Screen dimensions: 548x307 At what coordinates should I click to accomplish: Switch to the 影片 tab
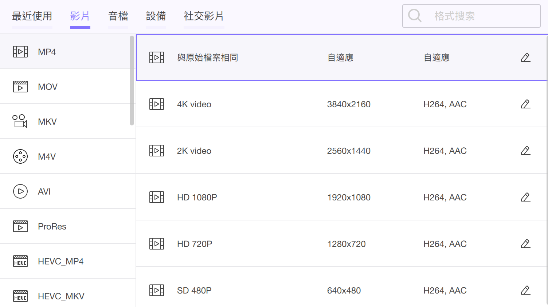(80, 16)
